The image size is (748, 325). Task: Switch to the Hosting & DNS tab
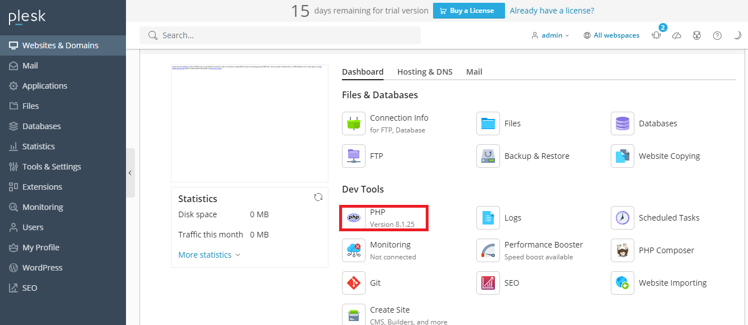pyautogui.click(x=425, y=72)
